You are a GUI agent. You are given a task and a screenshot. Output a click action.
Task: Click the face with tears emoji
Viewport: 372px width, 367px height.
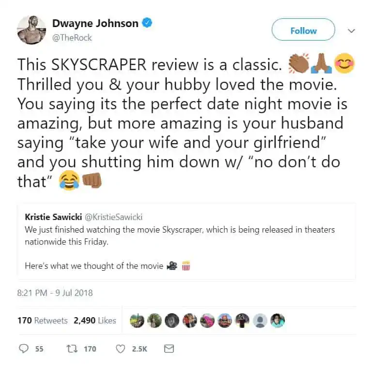69,180
